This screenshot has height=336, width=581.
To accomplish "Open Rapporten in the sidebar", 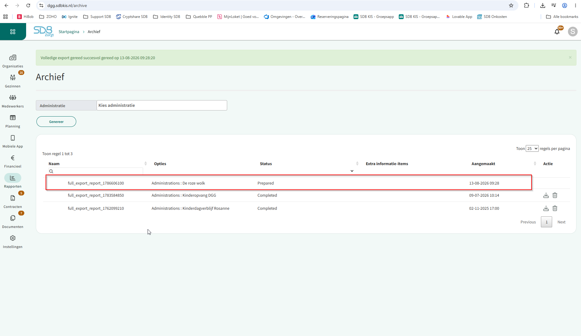I will point(13,181).
